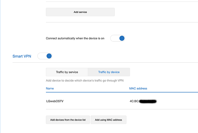Click the Add using MAC address button
The width and height of the screenshot is (198, 133).
(x=108, y=120)
